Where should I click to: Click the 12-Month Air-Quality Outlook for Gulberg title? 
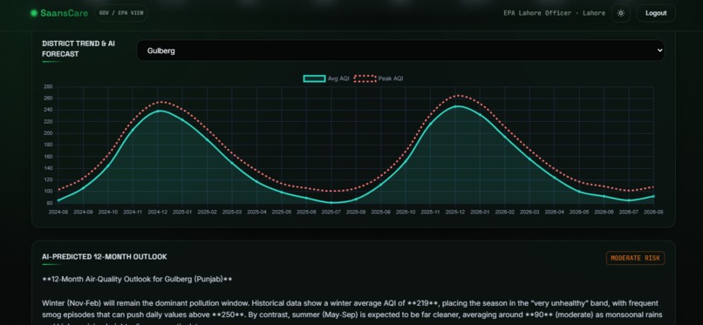[x=137, y=280]
